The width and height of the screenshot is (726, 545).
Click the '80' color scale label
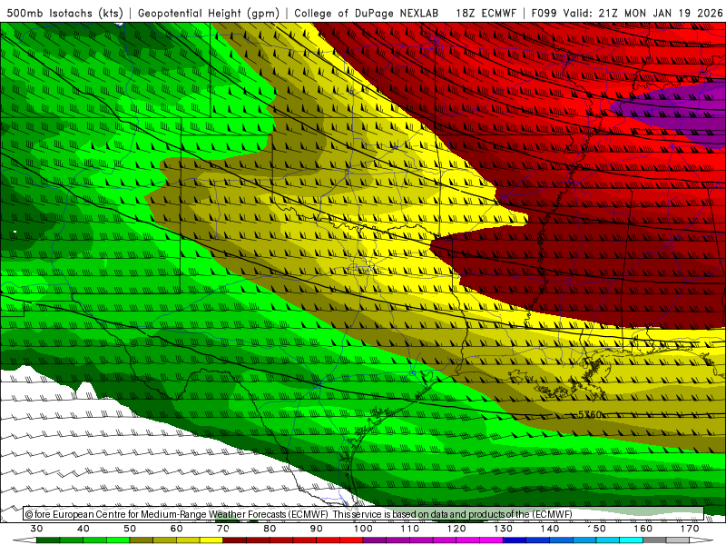(270, 529)
